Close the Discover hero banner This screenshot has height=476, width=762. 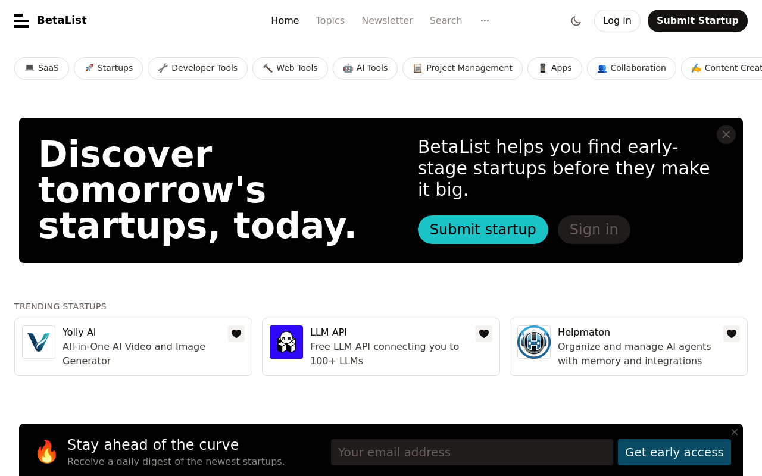pyautogui.click(x=726, y=134)
